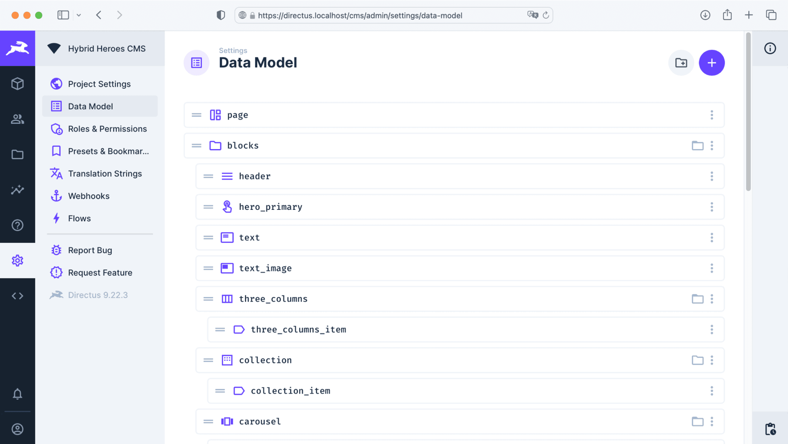Click the header list icon
The height and width of the screenshot is (444, 788).
pyautogui.click(x=227, y=176)
